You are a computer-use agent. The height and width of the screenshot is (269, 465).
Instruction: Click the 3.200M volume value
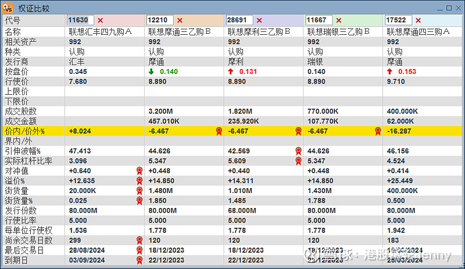160,111
